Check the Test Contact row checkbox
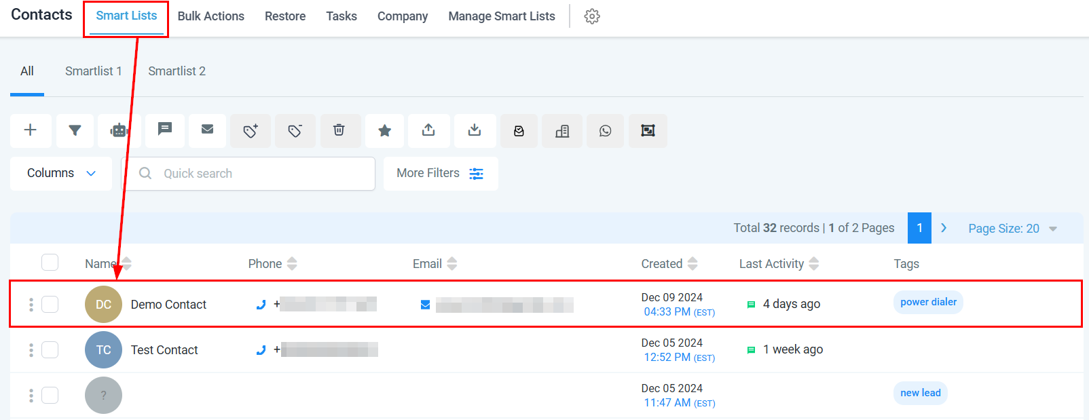 [50, 349]
